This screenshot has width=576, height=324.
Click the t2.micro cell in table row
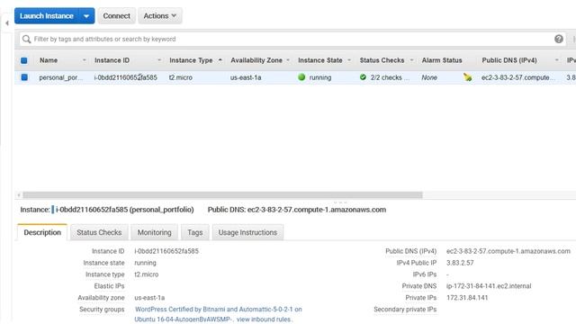(x=180, y=77)
